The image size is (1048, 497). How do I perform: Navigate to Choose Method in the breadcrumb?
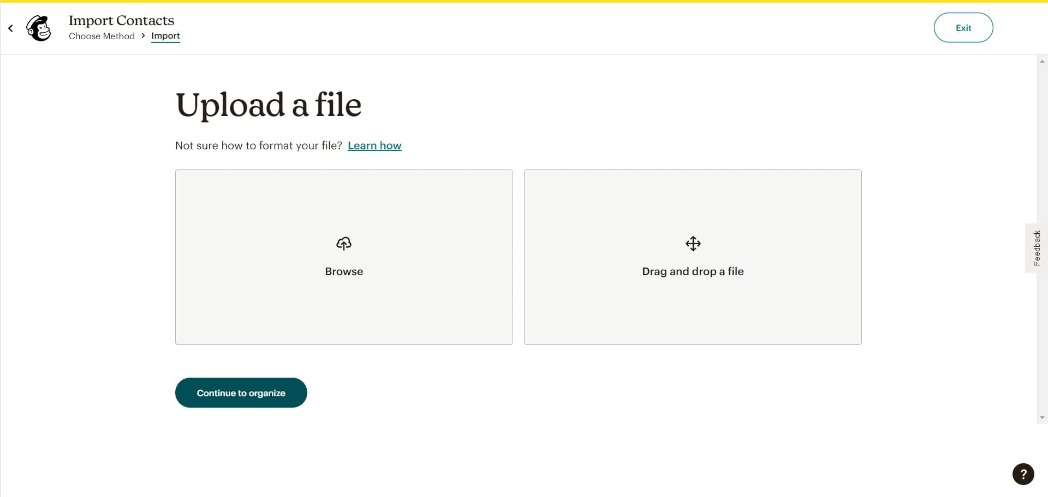point(101,36)
